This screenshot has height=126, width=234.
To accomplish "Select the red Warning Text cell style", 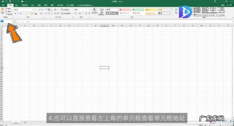I will tap(138, 13).
